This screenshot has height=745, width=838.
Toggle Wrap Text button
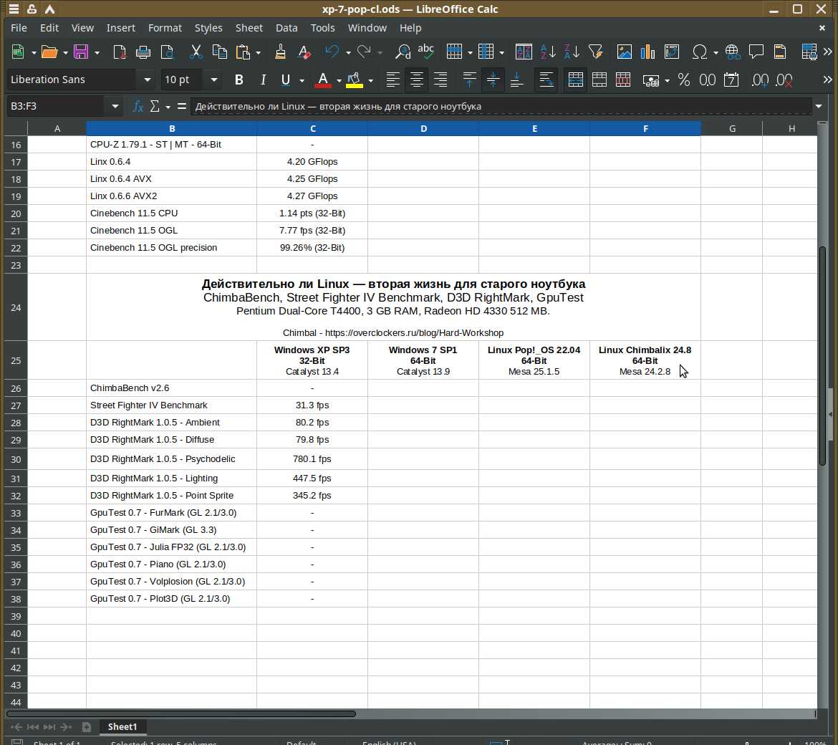tap(546, 80)
